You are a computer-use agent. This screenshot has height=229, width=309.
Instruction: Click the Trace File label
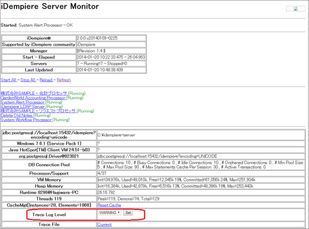point(49,224)
